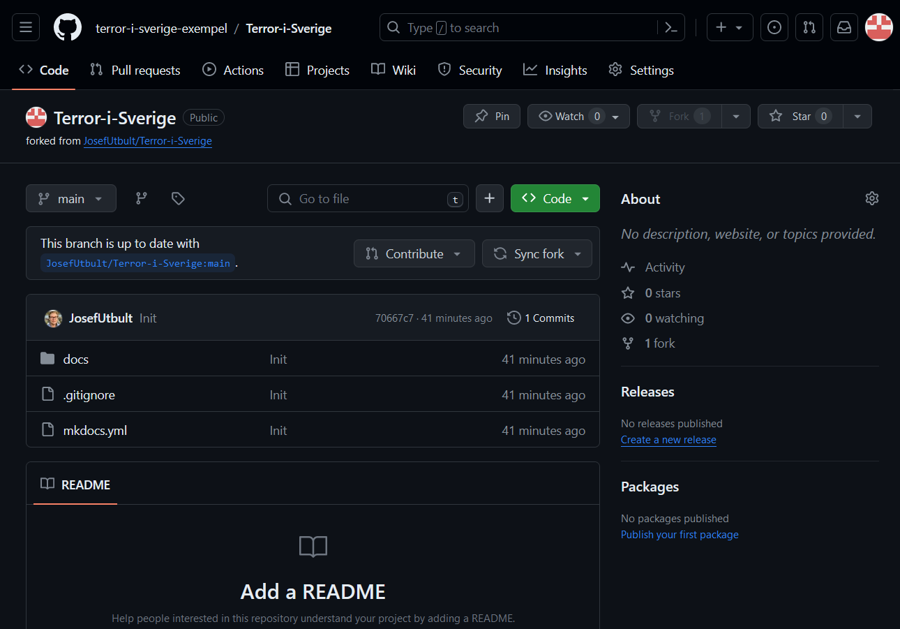The image size is (900, 629).
Task: Expand the main branch selector
Action: (x=71, y=198)
